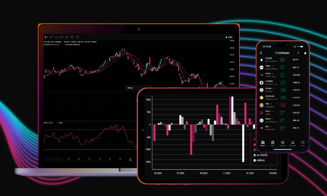Open filter settings icon in phone app header
327x196 pixels.
coord(261,53)
